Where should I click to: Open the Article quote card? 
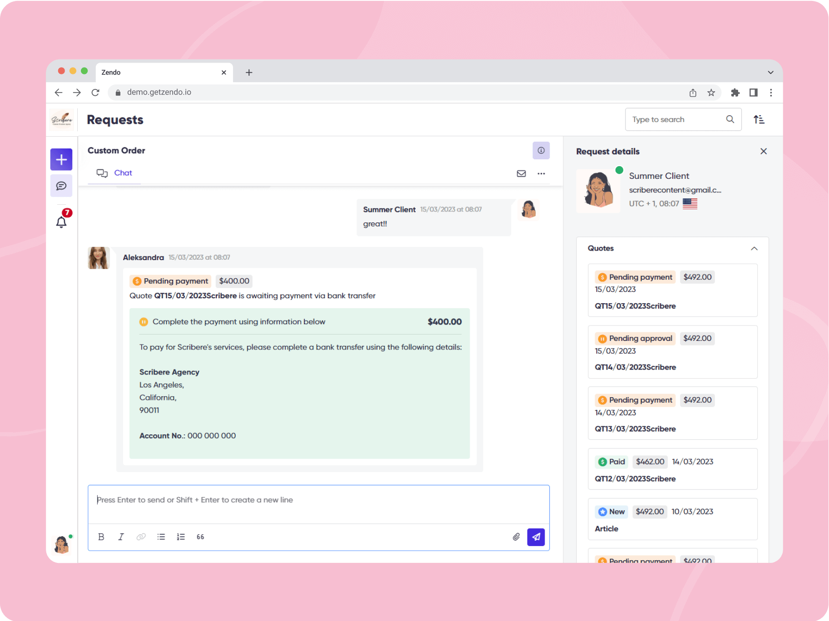(x=673, y=519)
